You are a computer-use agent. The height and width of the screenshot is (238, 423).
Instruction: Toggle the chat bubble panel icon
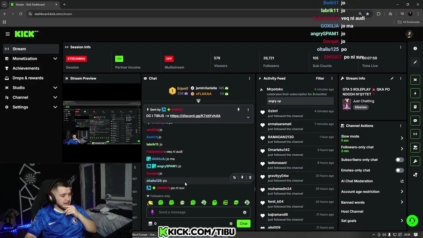(x=415, y=120)
